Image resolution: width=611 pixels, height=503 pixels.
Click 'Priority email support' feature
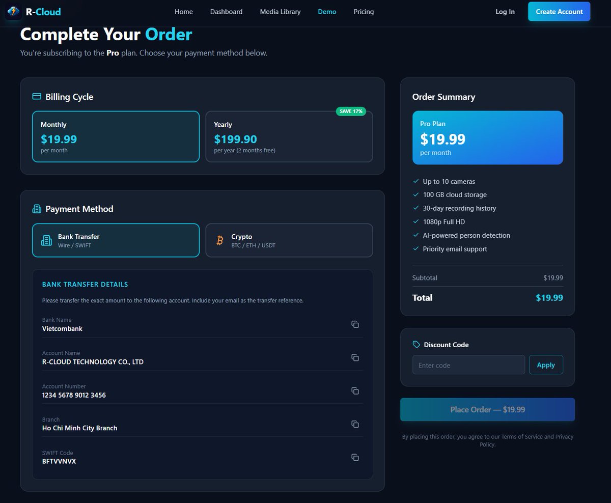pyautogui.click(x=455, y=249)
